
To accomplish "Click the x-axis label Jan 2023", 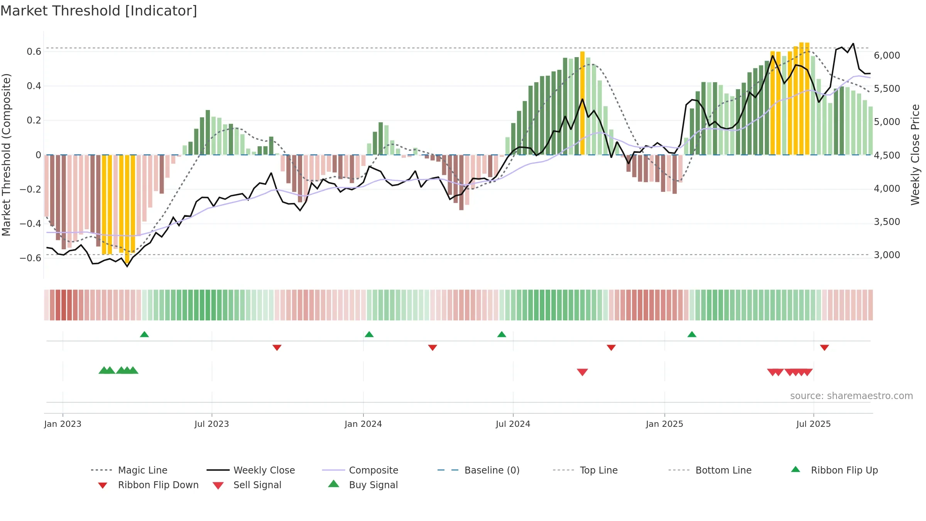I will pos(63,424).
